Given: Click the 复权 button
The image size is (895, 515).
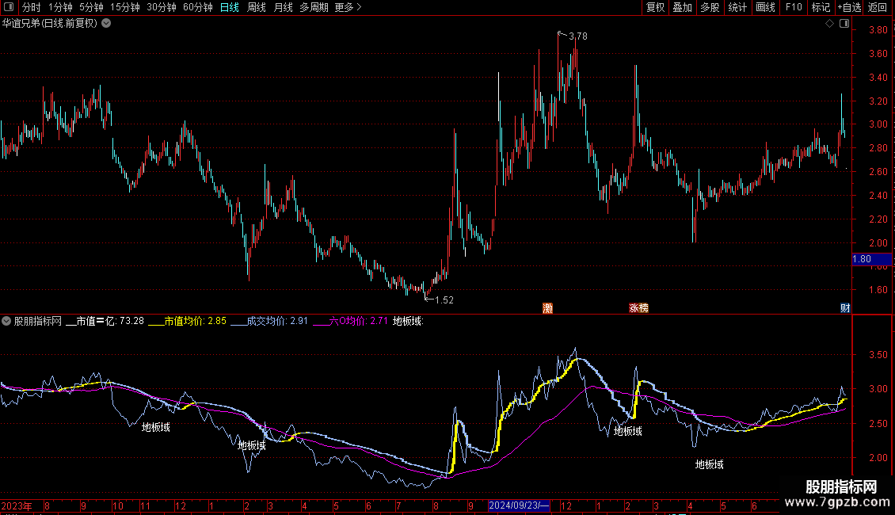Looking at the screenshot, I should coord(655,7).
